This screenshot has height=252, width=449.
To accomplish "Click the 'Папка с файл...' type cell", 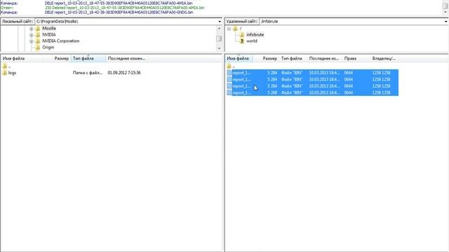I will [x=88, y=73].
